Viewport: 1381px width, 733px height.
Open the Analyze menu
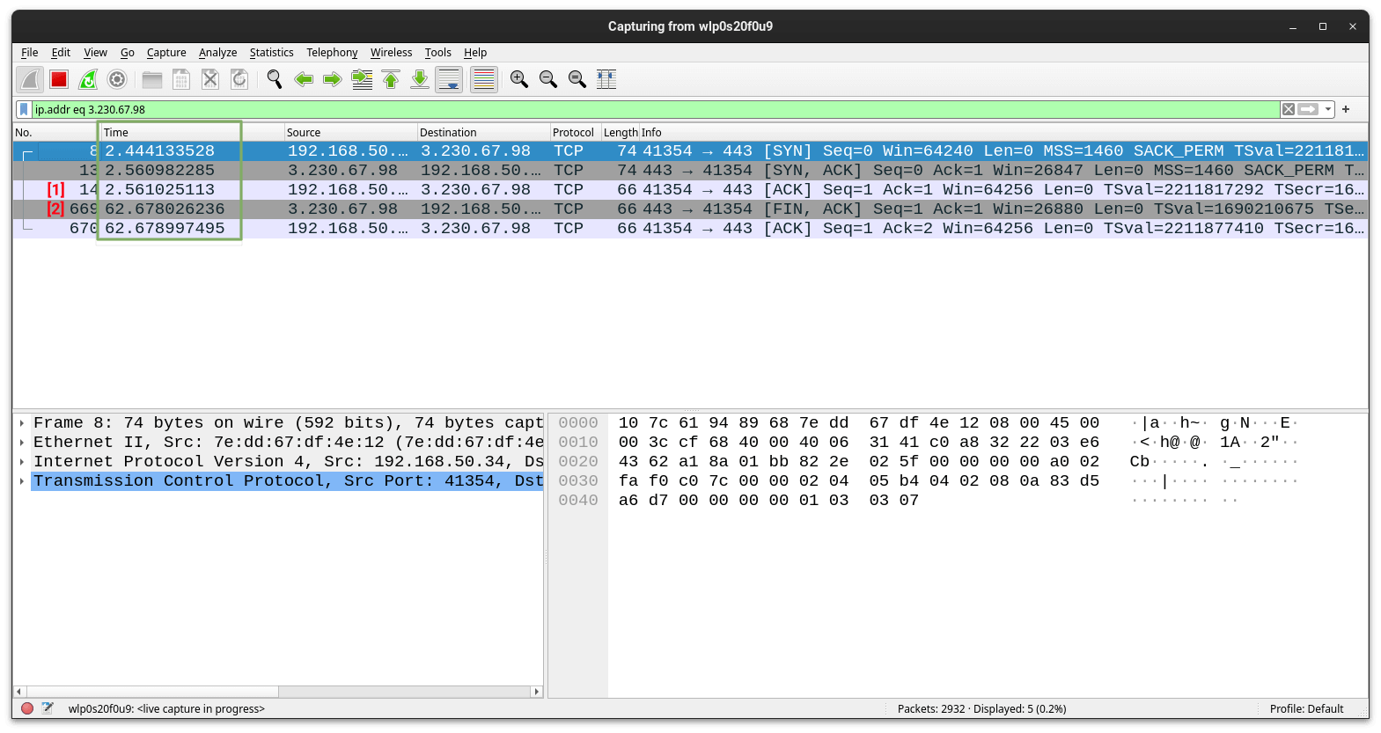point(217,53)
